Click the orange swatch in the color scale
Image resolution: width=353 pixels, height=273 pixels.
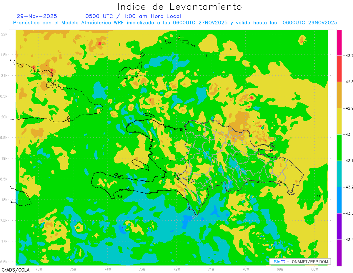(x=339, y=95)
